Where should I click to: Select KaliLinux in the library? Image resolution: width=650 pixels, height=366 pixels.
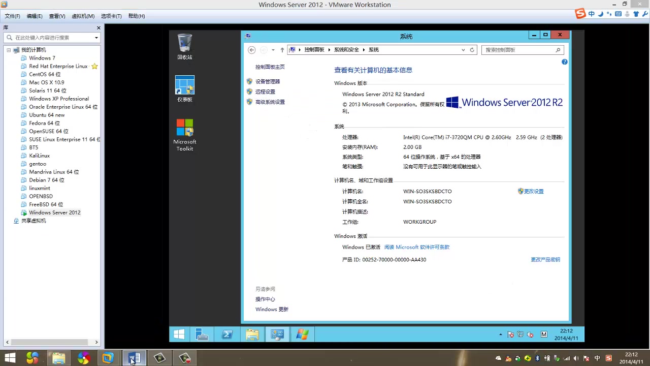39,156
